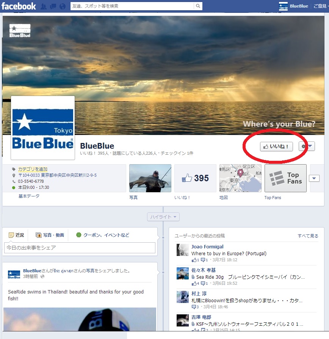The height and width of the screenshot is (339, 329).
Task: Open Joao Formigal profile link
Action: tap(207, 247)
